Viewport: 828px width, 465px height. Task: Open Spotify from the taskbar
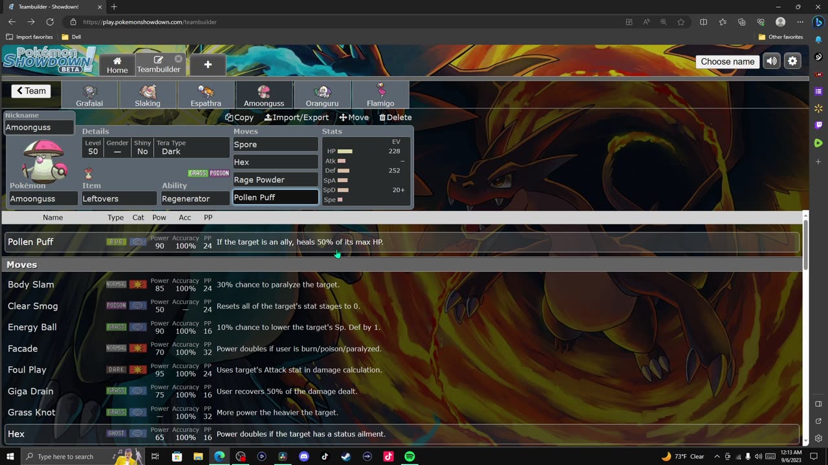[409, 457]
